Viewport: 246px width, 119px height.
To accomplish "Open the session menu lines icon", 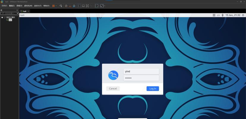I will pyautogui.click(x=214, y=15).
